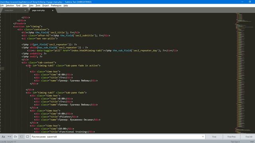Toggle whole word matching in find panel

[x=9, y=137]
